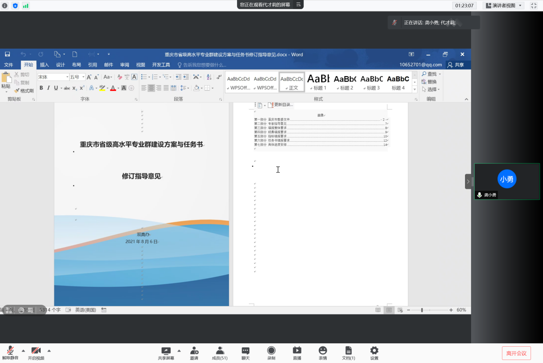Image resolution: width=543 pixels, height=363 pixels.
Task: Click the Leave Meeting button
Action: [516, 353]
